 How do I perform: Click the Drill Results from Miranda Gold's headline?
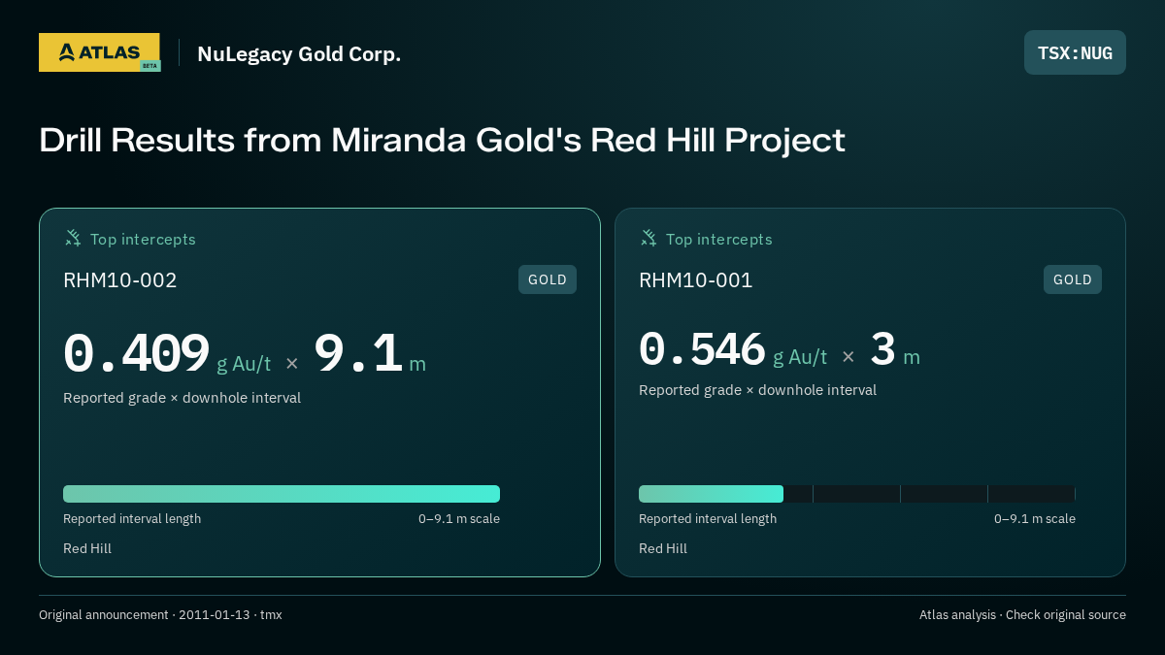point(442,140)
